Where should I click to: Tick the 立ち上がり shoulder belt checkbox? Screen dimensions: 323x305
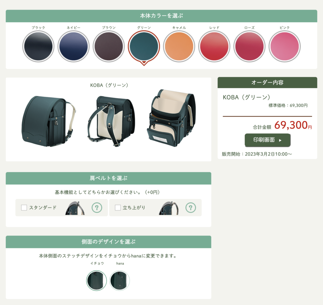click(118, 207)
